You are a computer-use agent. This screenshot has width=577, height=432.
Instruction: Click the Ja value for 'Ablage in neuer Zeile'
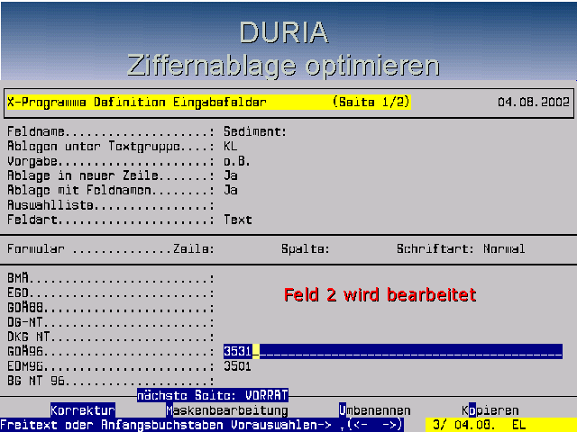[x=231, y=175]
